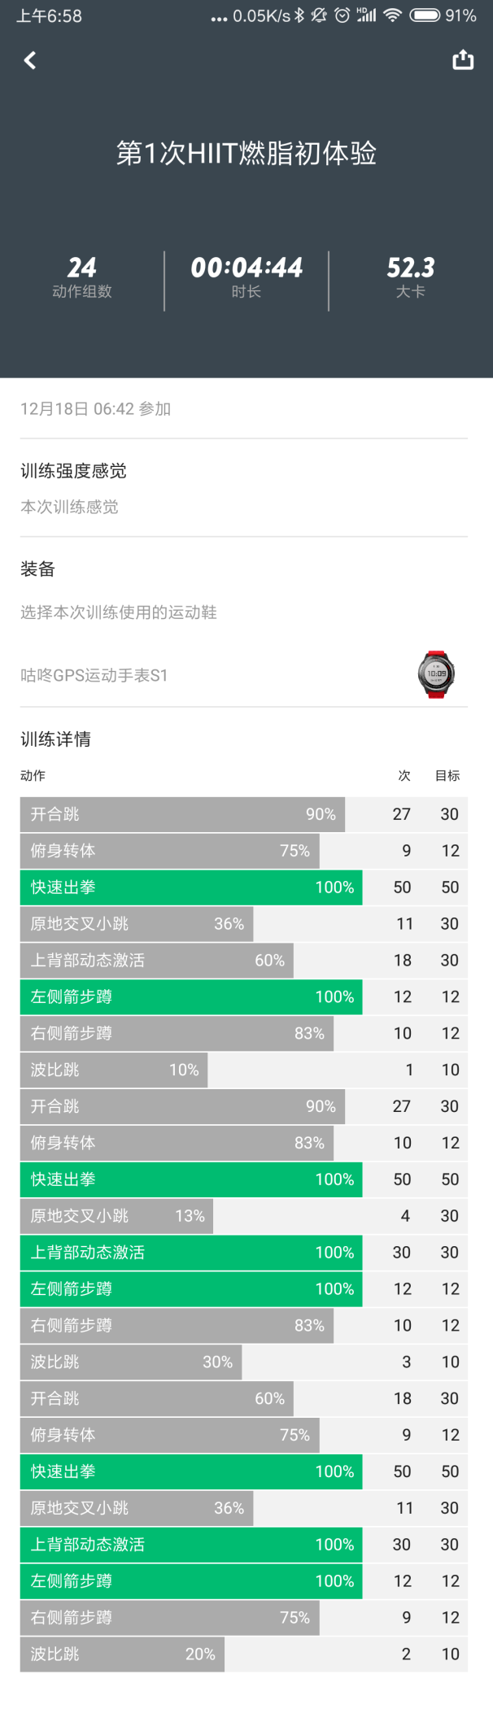Tap the back arrow icon
493x1735 pixels.
(x=30, y=60)
